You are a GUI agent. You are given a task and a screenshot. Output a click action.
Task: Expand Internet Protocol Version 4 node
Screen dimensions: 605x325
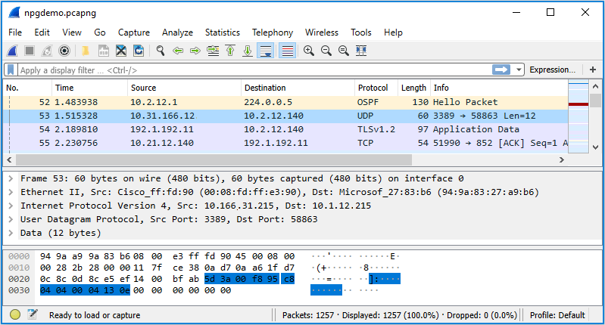pos(11,206)
